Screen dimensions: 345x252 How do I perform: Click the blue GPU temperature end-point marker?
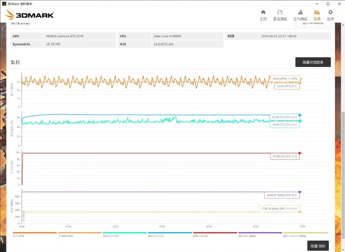[x=300, y=115]
